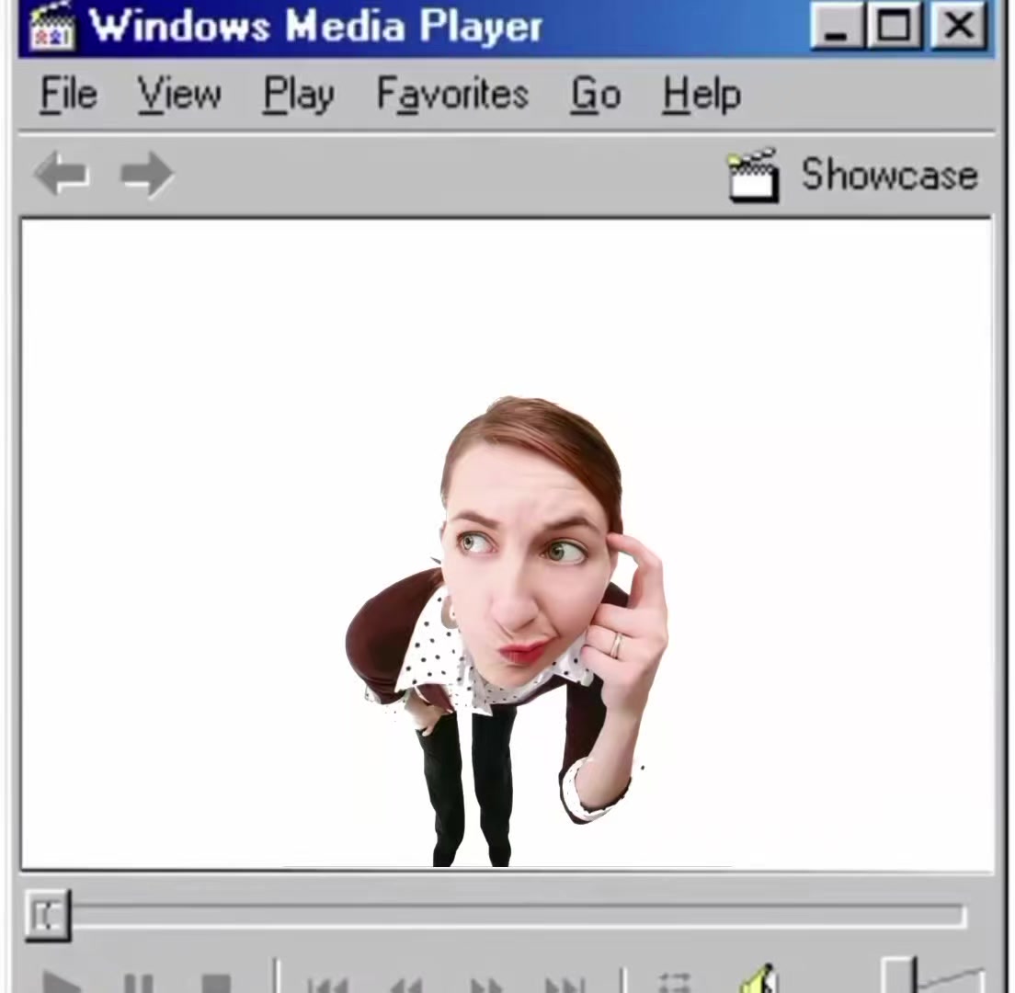Start playback with the Play button

coord(62,983)
